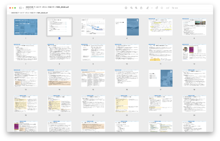Rotate the page with the rotate icon

157,8
